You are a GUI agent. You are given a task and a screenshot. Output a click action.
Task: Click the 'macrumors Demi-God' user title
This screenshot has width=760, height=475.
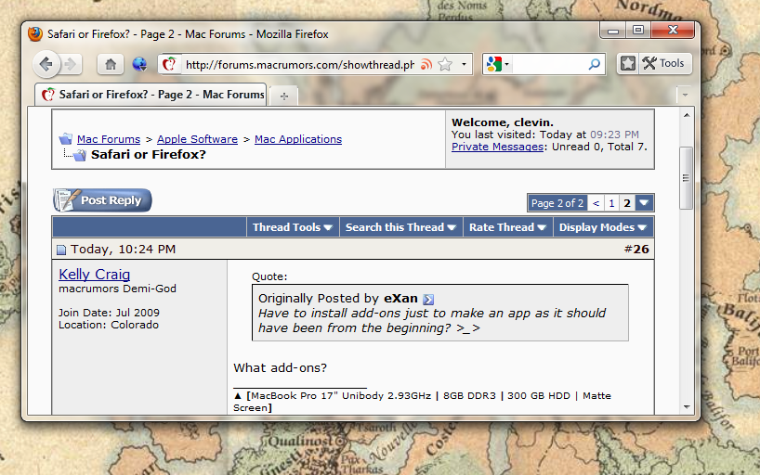(117, 289)
